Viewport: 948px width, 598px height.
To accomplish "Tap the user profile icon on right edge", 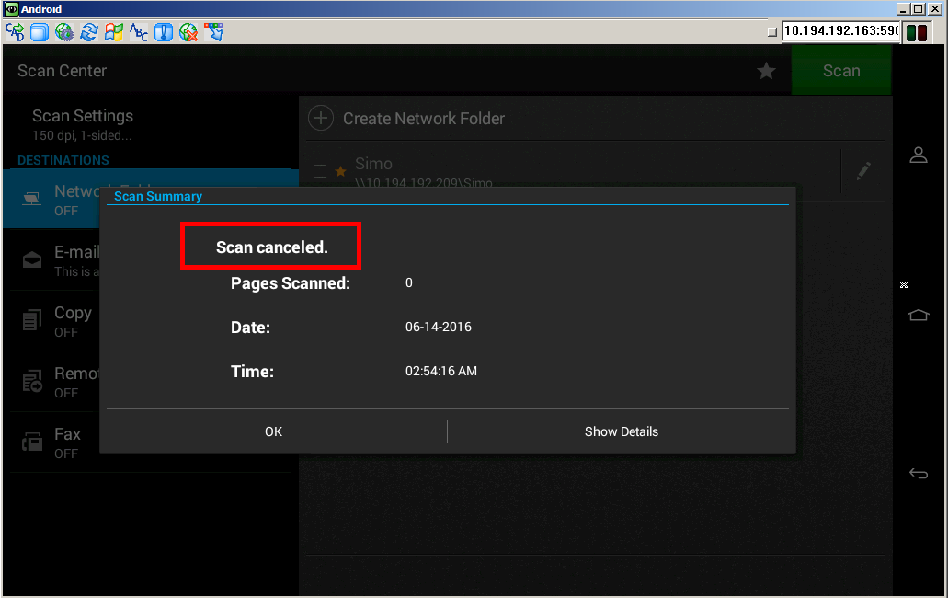I will [x=919, y=155].
